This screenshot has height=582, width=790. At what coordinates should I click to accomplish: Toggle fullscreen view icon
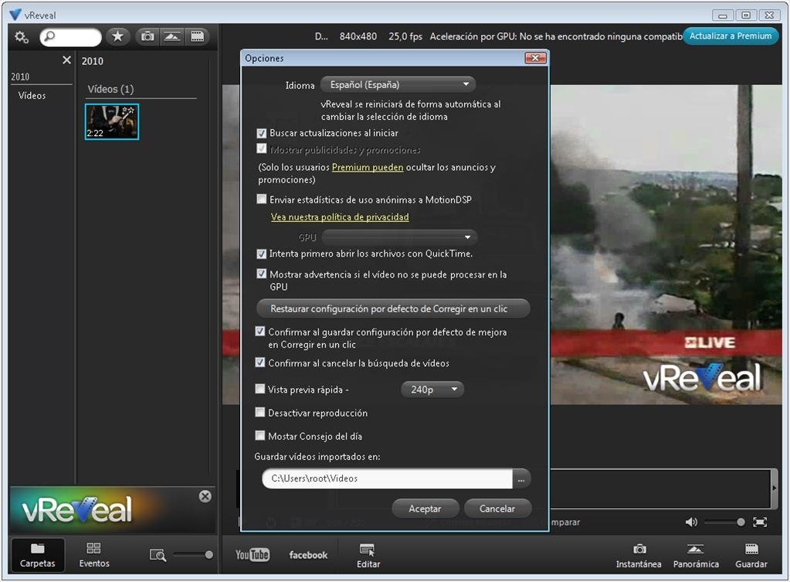tap(760, 522)
